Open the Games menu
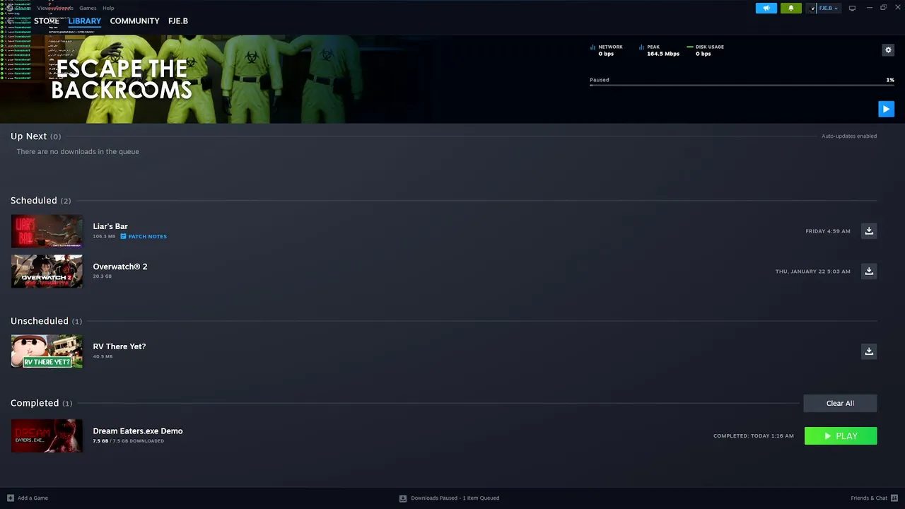This screenshot has height=509, width=905. click(x=88, y=8)
